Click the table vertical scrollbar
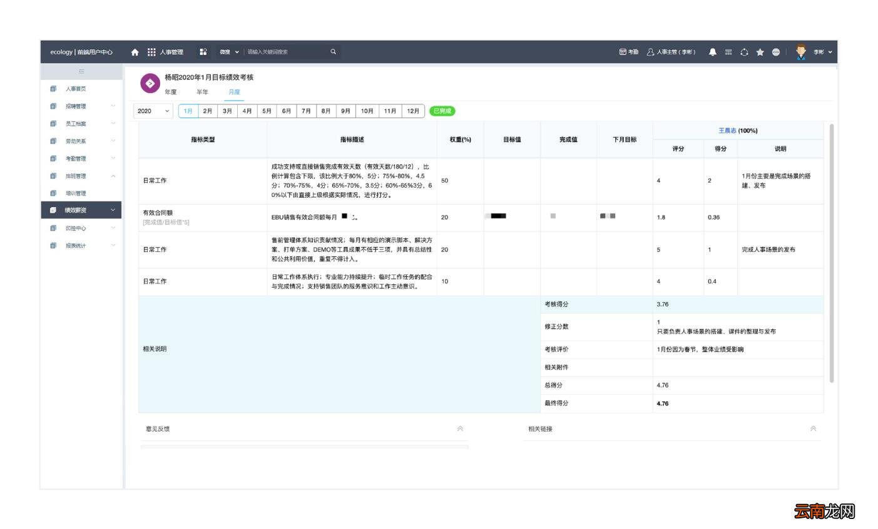878x529 pixels. tap(832, 253)
